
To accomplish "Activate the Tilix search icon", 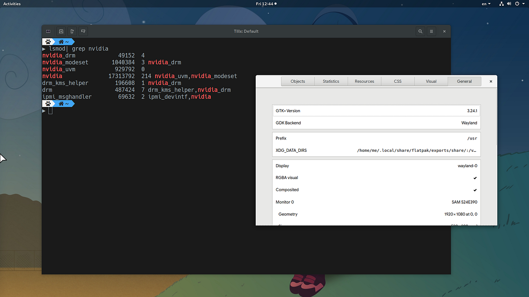I will 420,31.
